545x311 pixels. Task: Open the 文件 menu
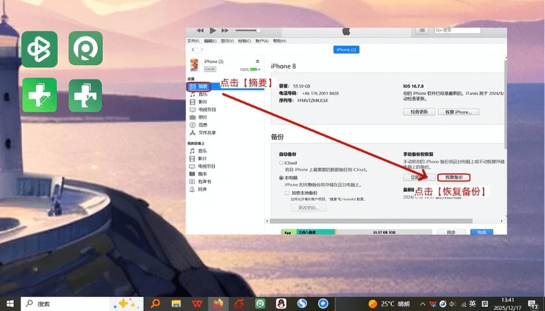(193, 41)
